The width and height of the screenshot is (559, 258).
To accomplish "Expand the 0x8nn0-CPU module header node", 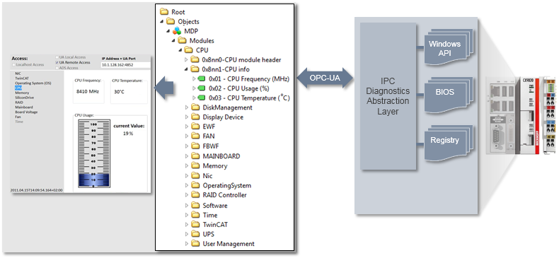I will [187, 59].
